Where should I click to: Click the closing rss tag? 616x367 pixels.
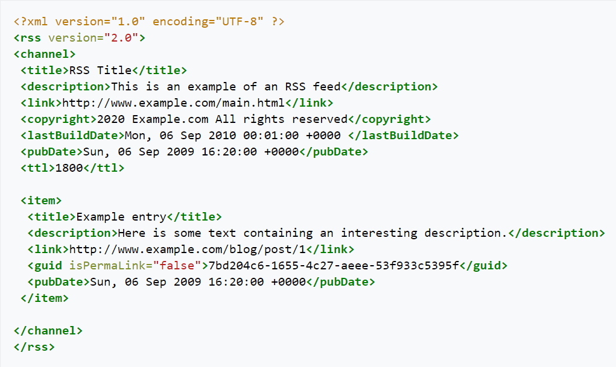[34, 347]
